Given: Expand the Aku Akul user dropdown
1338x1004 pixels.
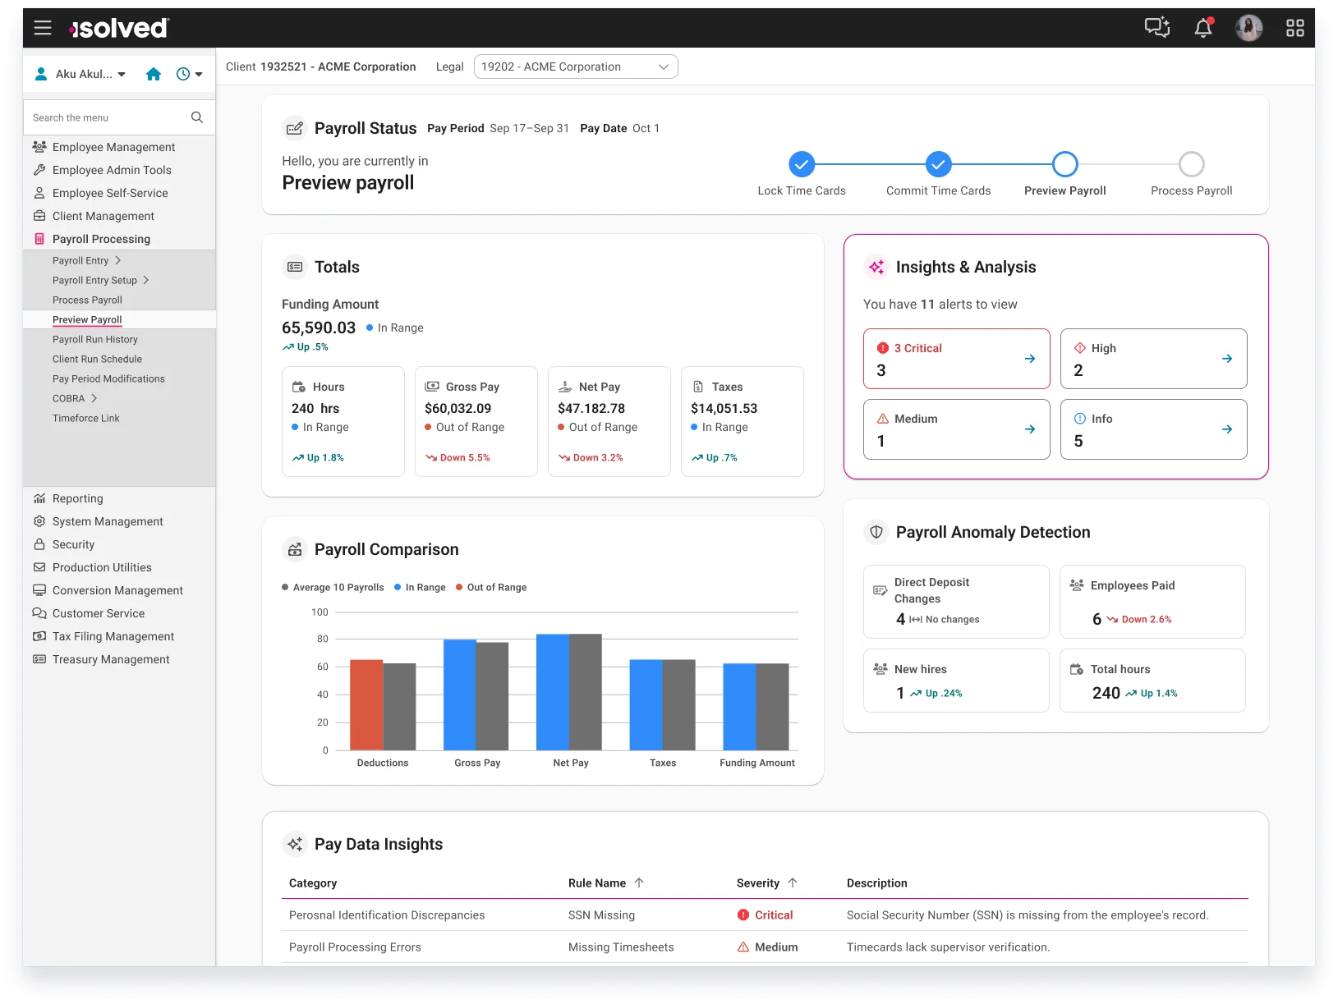Looking at the screenshot, I should click(80, 74).
